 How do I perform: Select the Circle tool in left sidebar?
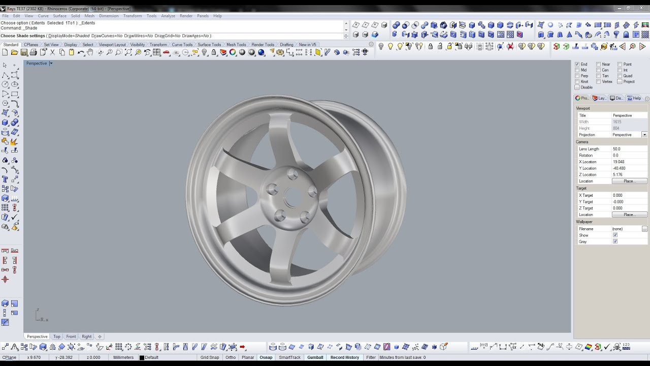(5, 84)
